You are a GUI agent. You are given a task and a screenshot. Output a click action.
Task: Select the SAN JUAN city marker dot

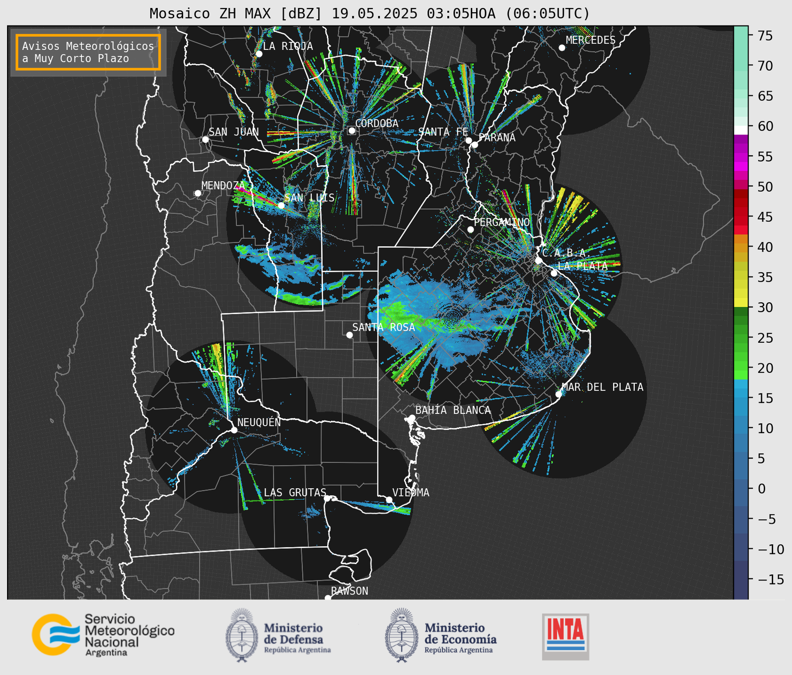pyautogui.click(x=205, y=139)
